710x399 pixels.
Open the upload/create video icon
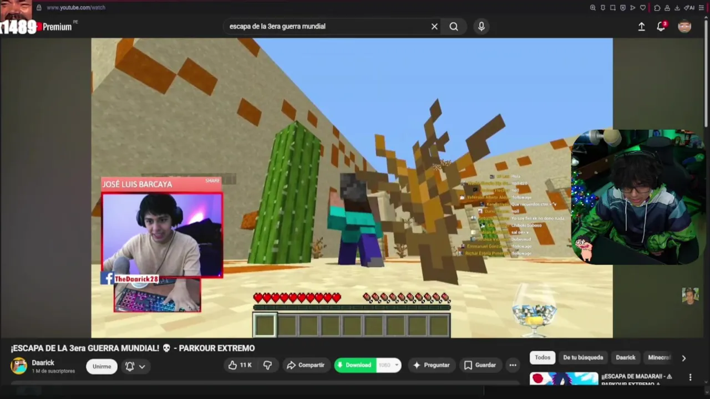[x=641, y=27]
